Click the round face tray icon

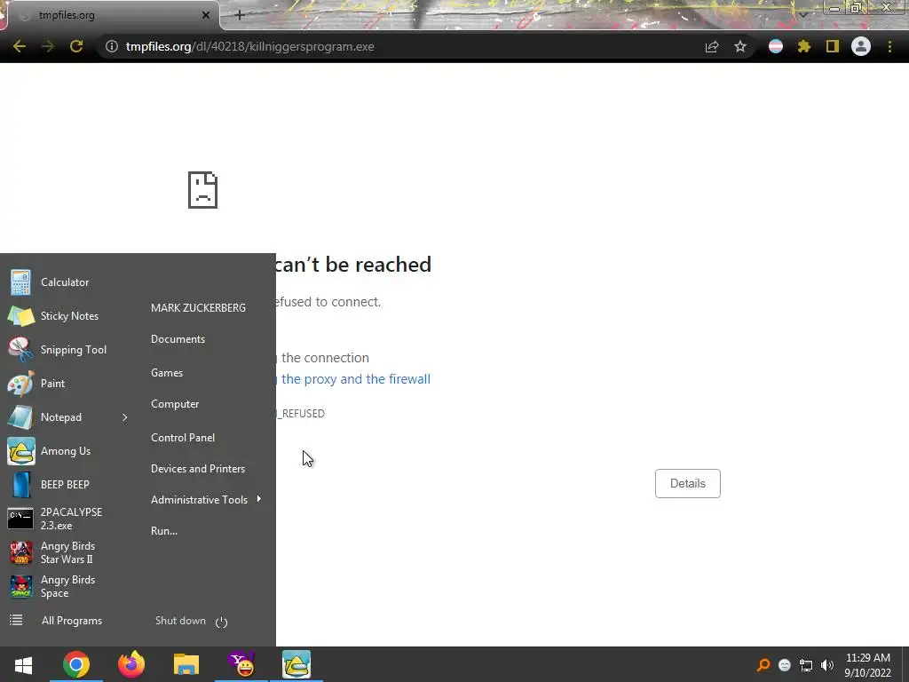(x=785, y=665)
